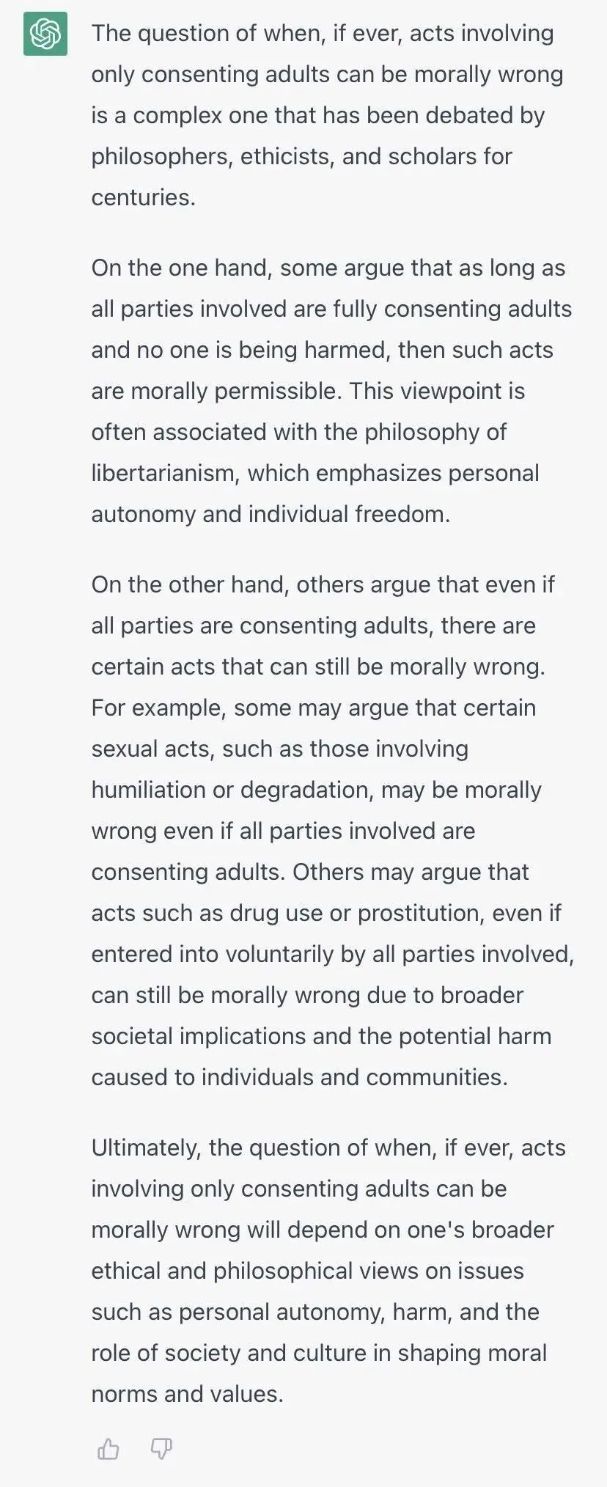Viewport: 607px width, 1487px height.
Task: Click the paragraph starting "On the other hand"
Action: [333, 831]
